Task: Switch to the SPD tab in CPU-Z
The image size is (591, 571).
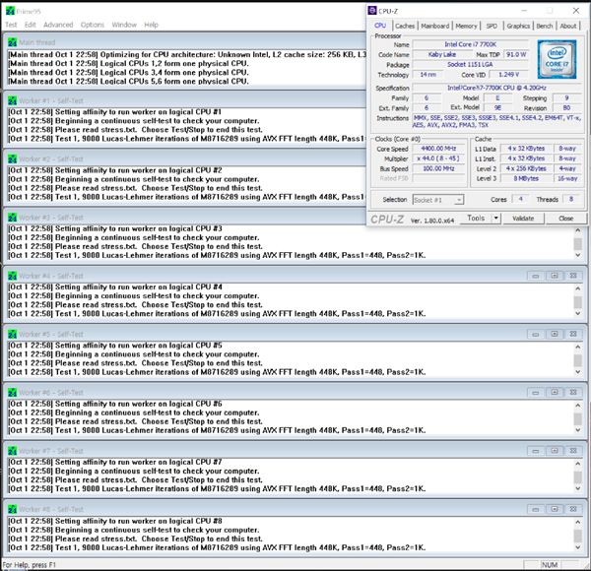Action: (x=492, y=26)
